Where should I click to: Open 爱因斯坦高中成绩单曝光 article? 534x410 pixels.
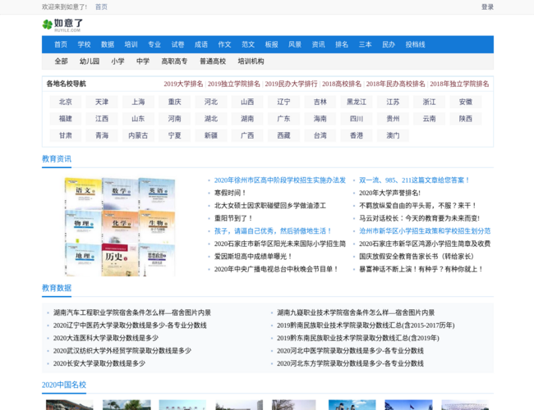point(253,257)
